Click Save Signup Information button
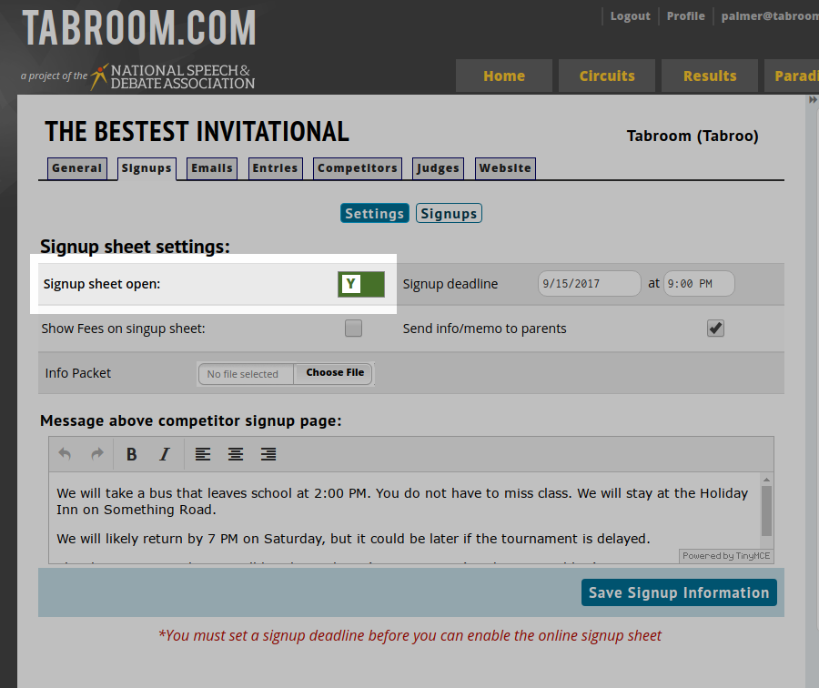 pos(679,592)
